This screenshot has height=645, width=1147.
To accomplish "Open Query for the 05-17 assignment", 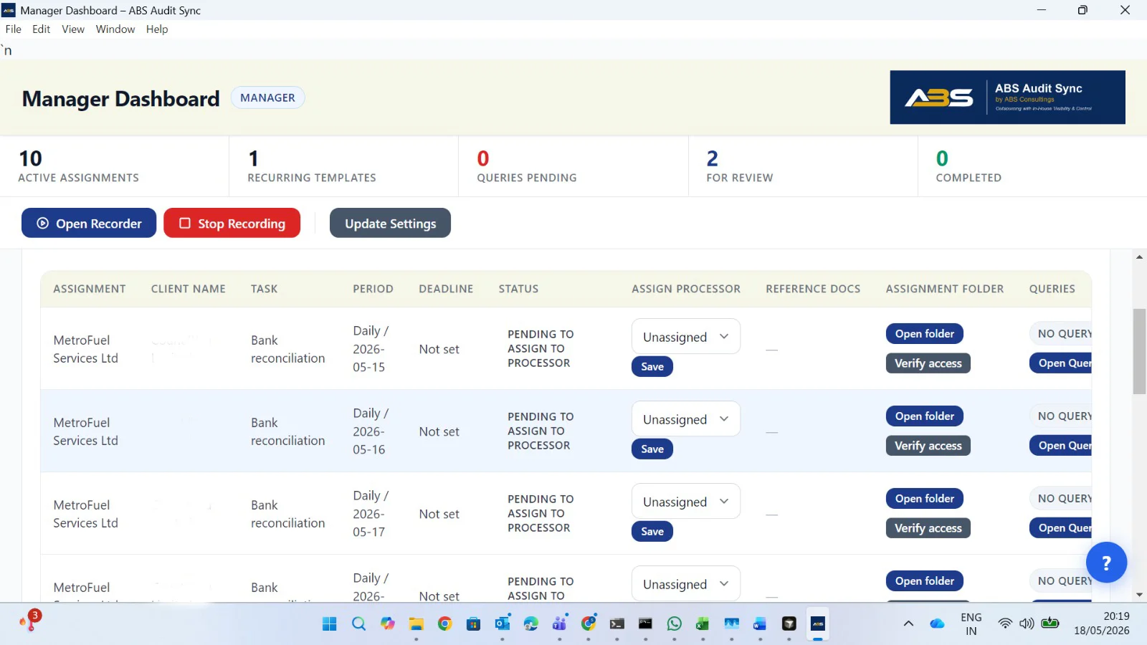I will click(x=1061, y=528).
